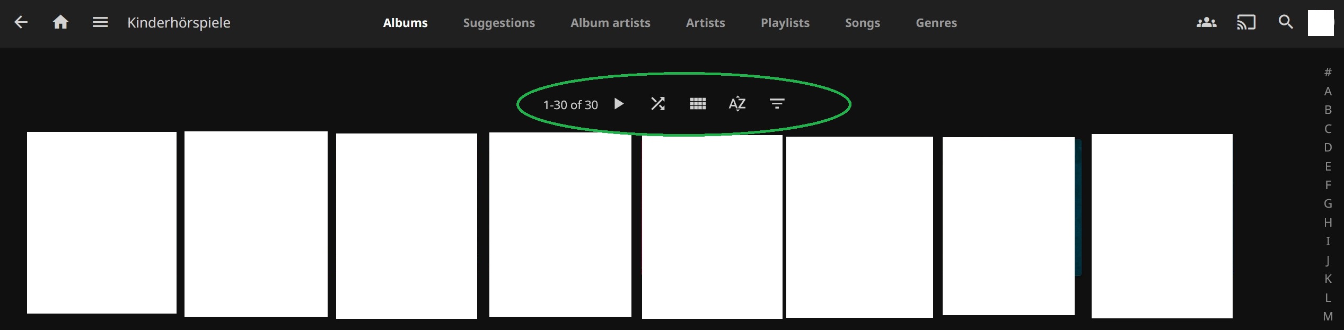Open the filter options
Viewport: 1344px width, 330px height.
[777, 104]
